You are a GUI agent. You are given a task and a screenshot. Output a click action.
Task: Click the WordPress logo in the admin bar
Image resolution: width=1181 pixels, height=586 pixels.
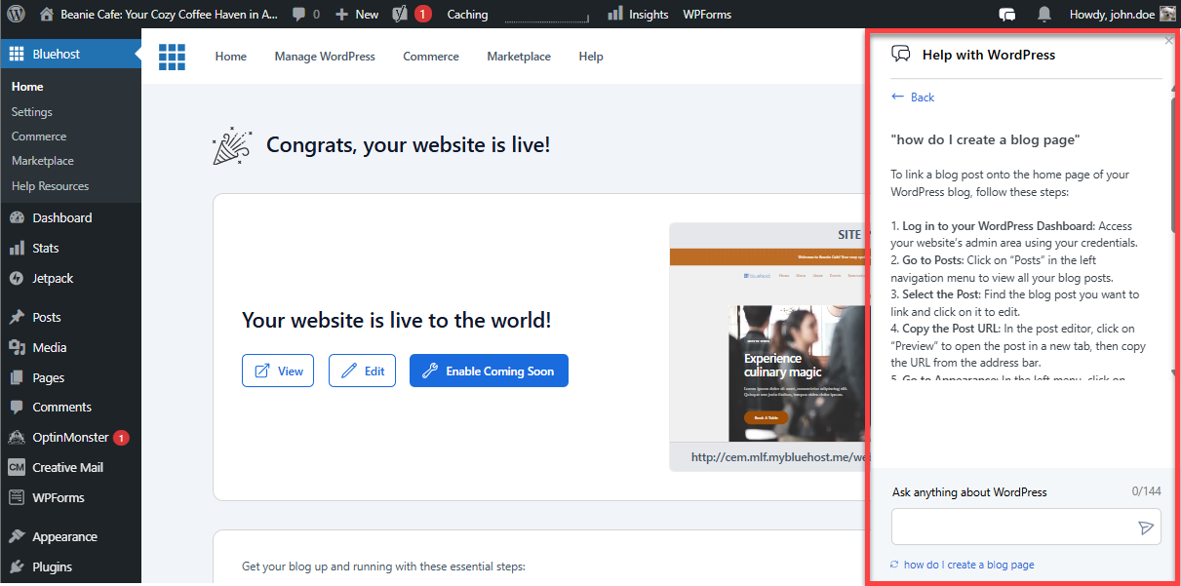[x=15, y=14]
